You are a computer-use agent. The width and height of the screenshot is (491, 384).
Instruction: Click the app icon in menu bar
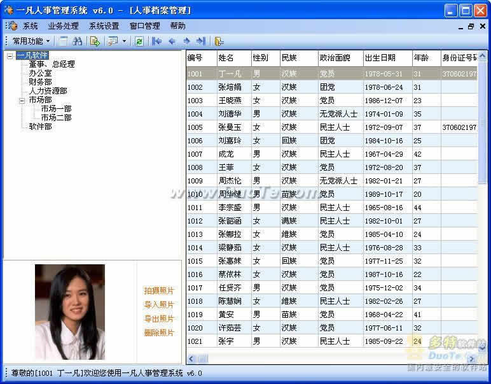click(x=12, y=25)
